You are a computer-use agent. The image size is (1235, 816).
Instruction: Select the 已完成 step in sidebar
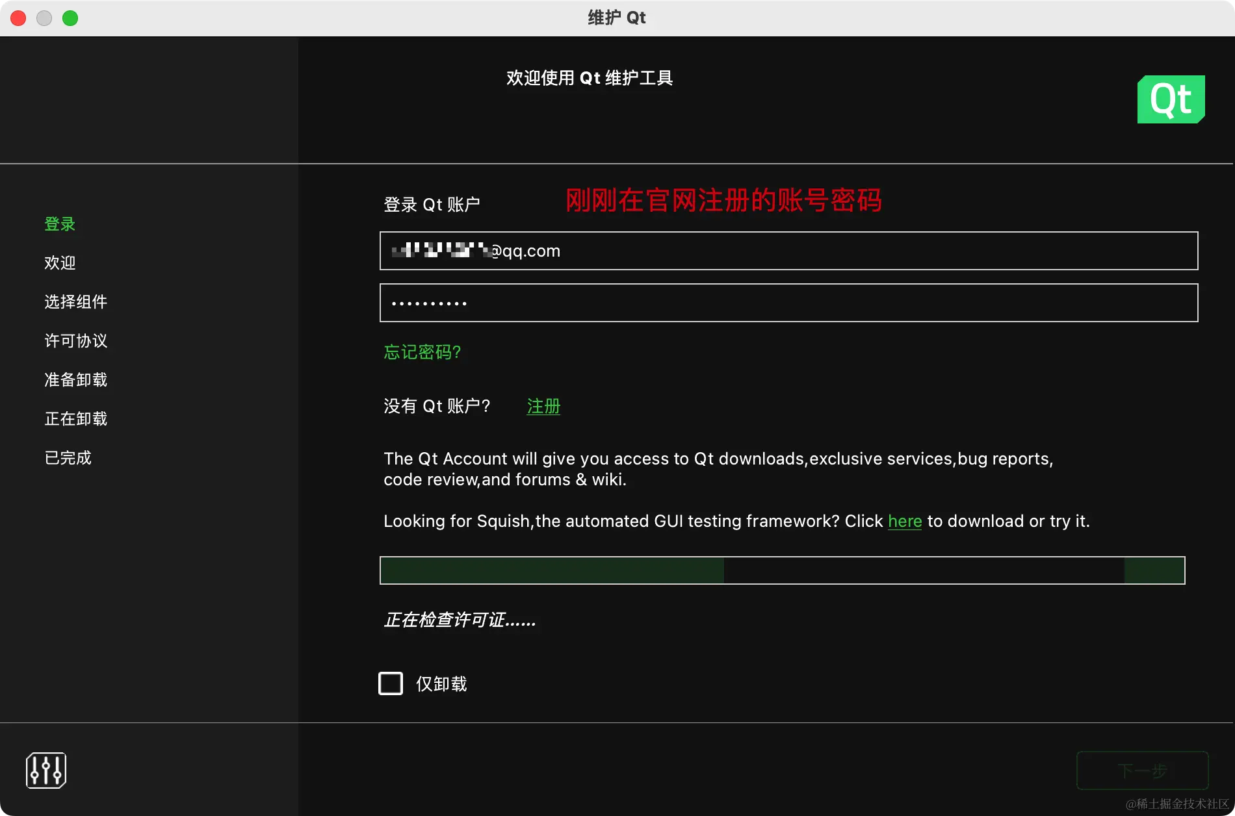click(x=68, y=458)
